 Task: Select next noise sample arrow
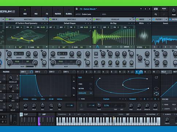pos(150,23)
